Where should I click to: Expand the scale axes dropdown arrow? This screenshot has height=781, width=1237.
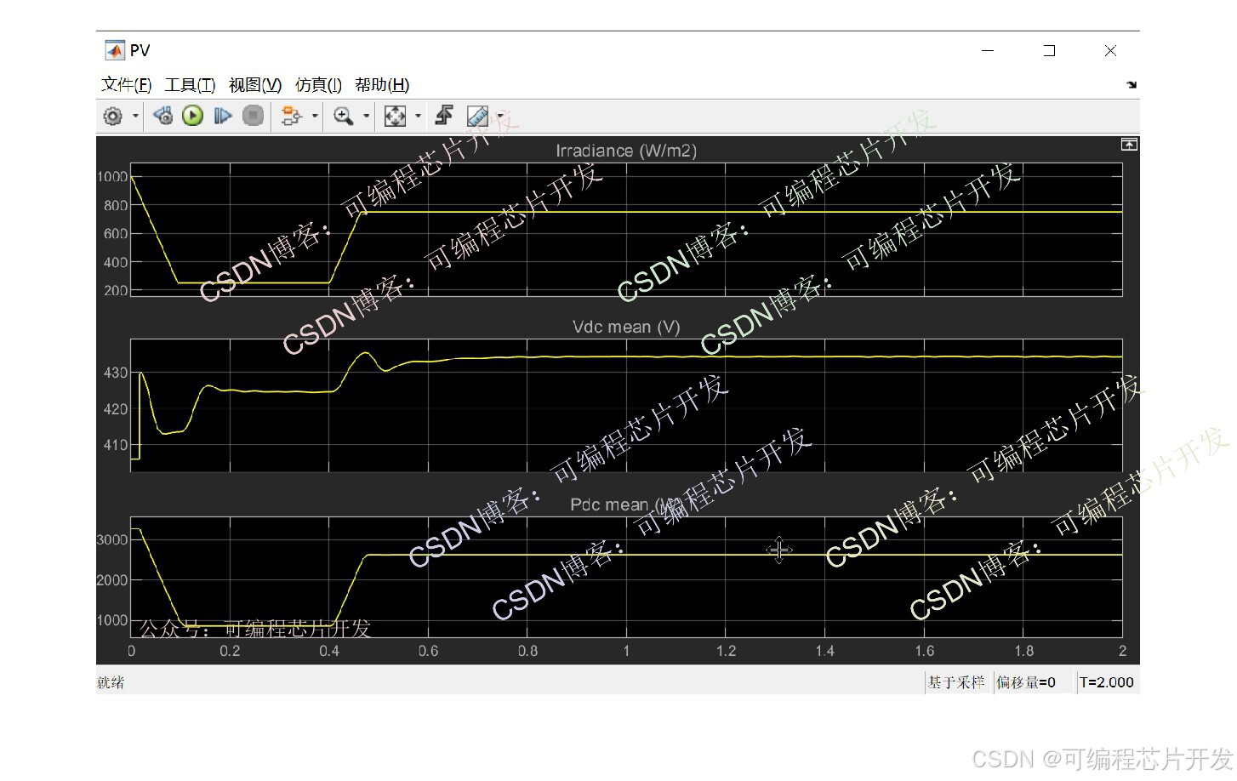(x=418, y=116)
